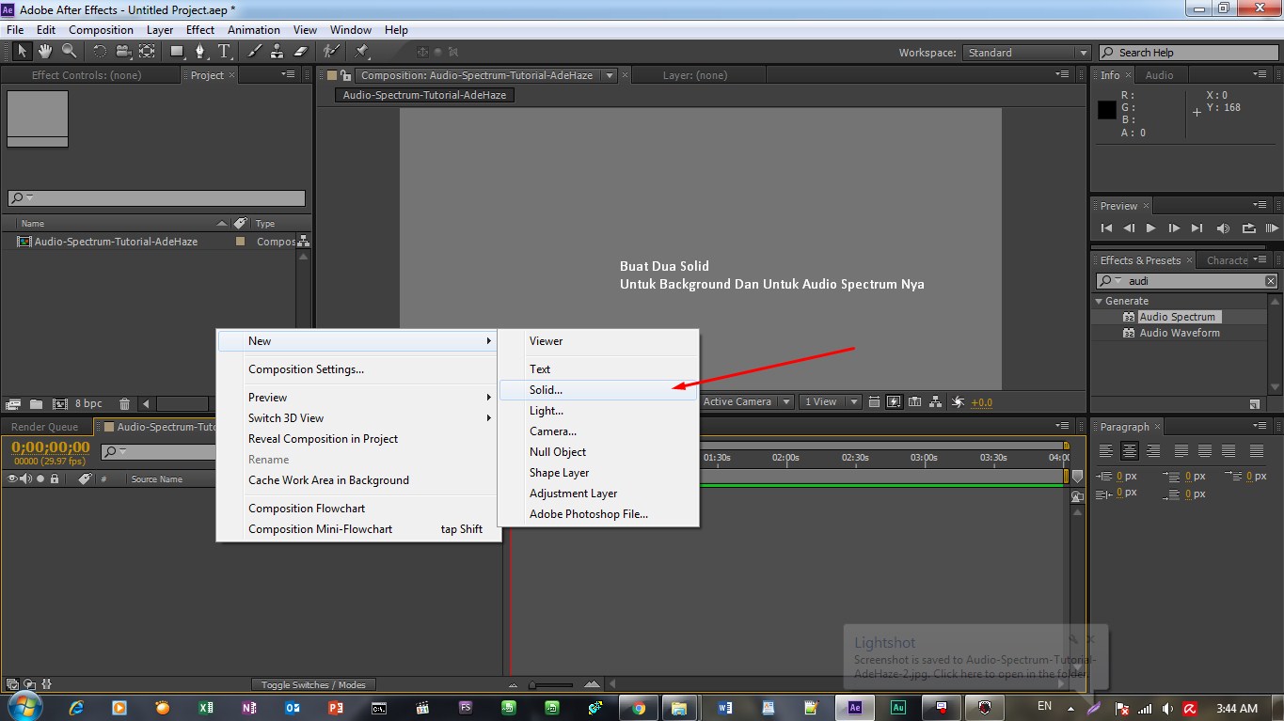Click the new composition icon in Project panel
Screen dimensions: 1284x721
click(60, 404)
